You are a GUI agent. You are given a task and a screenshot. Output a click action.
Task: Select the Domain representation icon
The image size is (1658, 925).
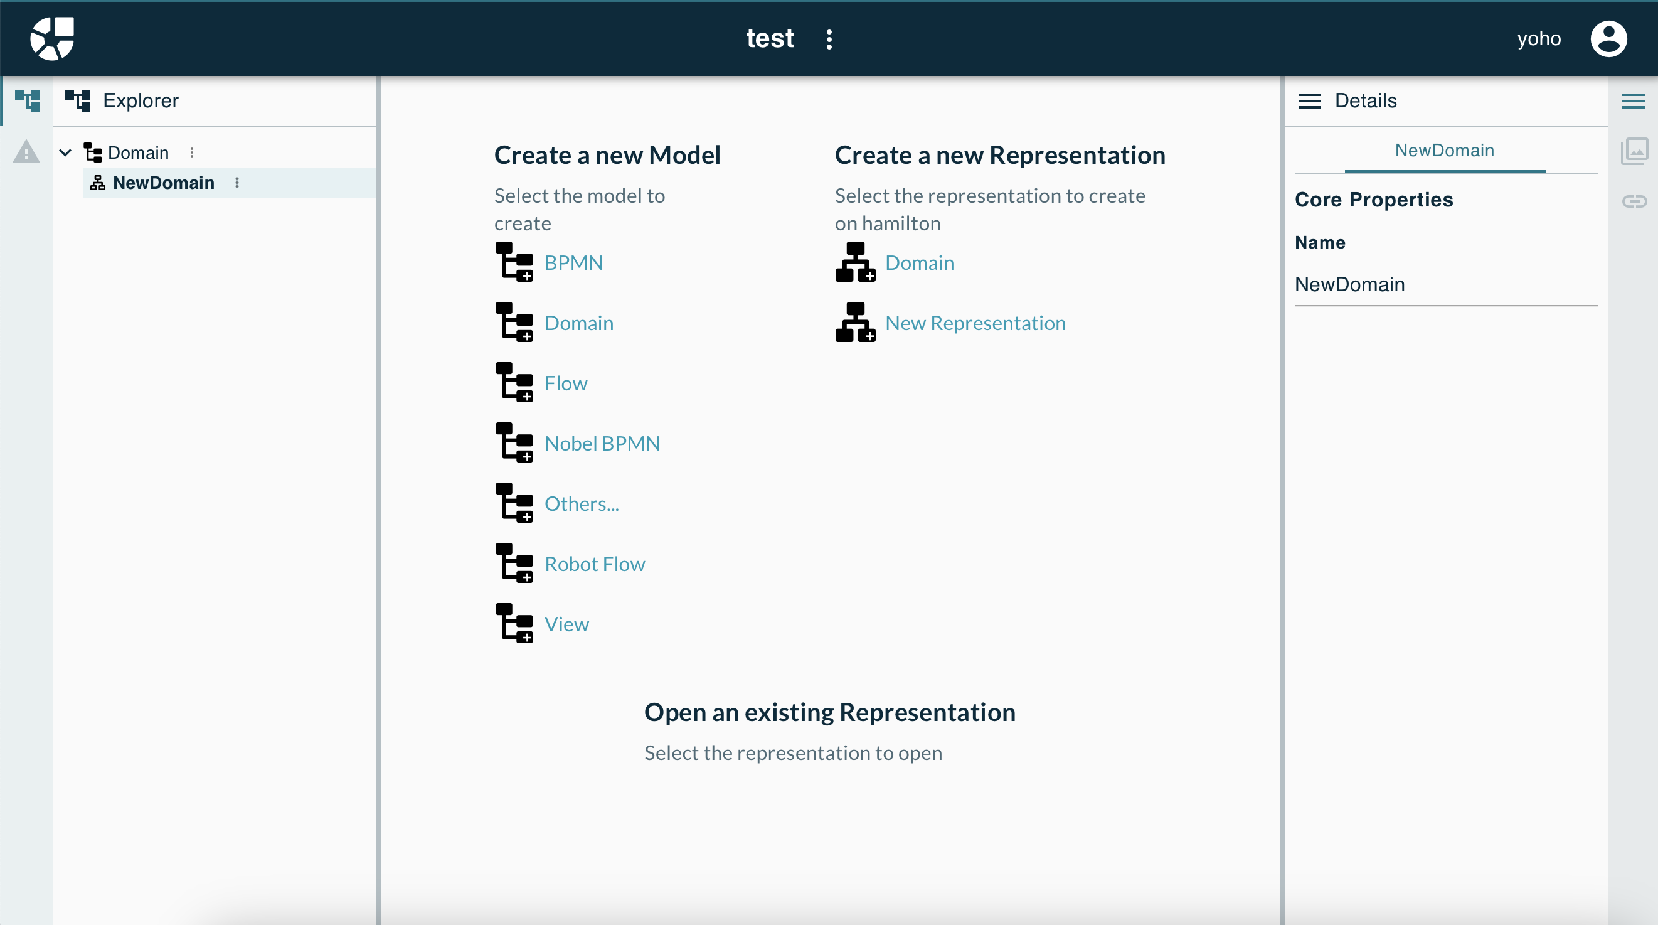(x=854, y=263)
